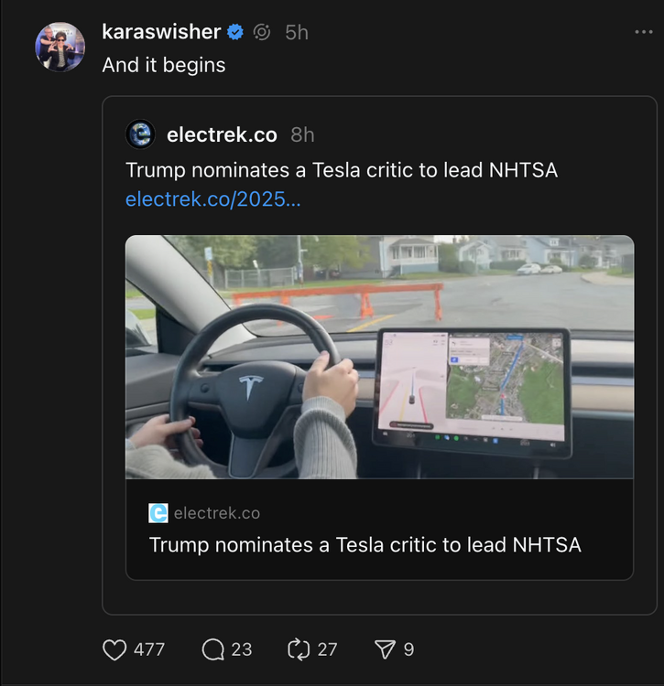Share the post with paper plane icon
This screenshot has height=686, width=664.
(384, 649)
